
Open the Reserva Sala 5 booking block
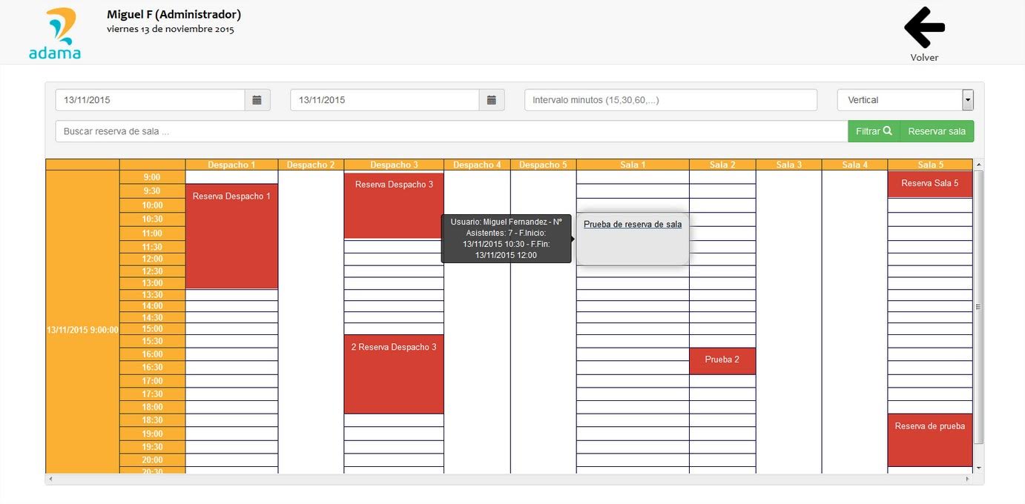tap(929, 184)
